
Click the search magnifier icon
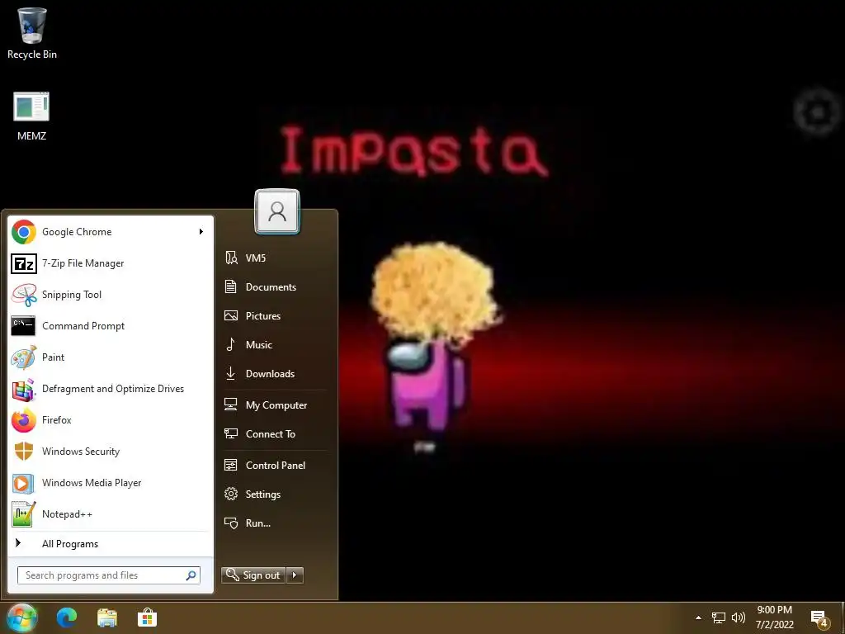[191, 575]
